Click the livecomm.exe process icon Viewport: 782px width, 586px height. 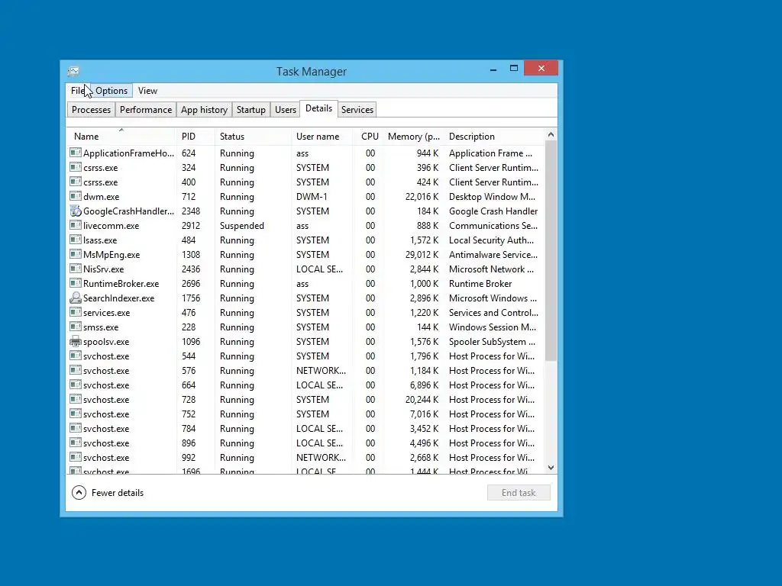click(x=76, y=225)
